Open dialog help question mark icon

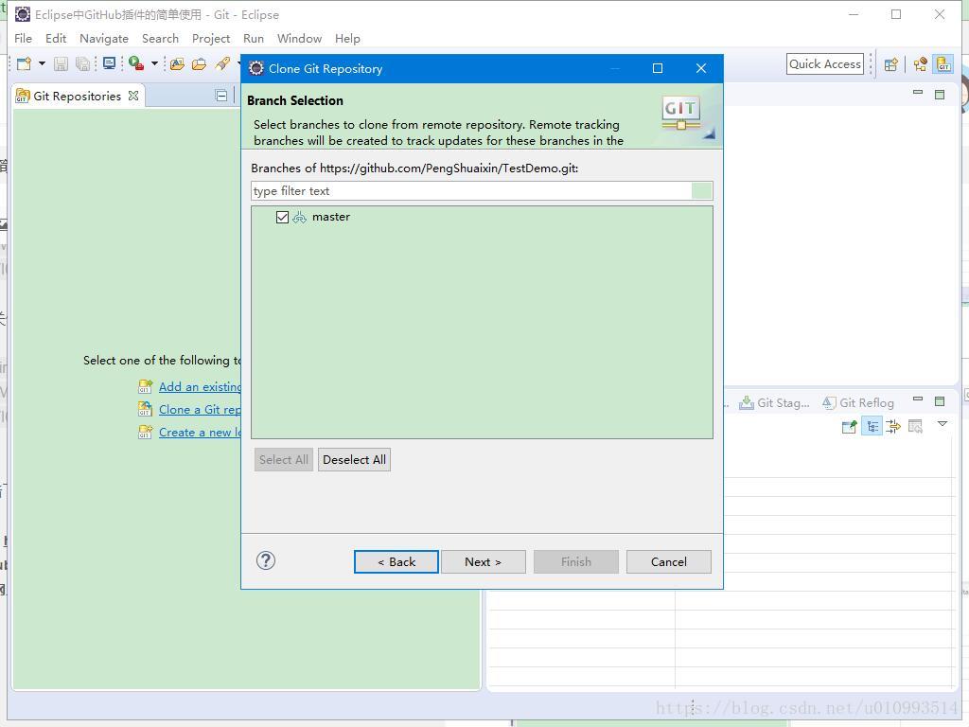click(x=266, y=560)
